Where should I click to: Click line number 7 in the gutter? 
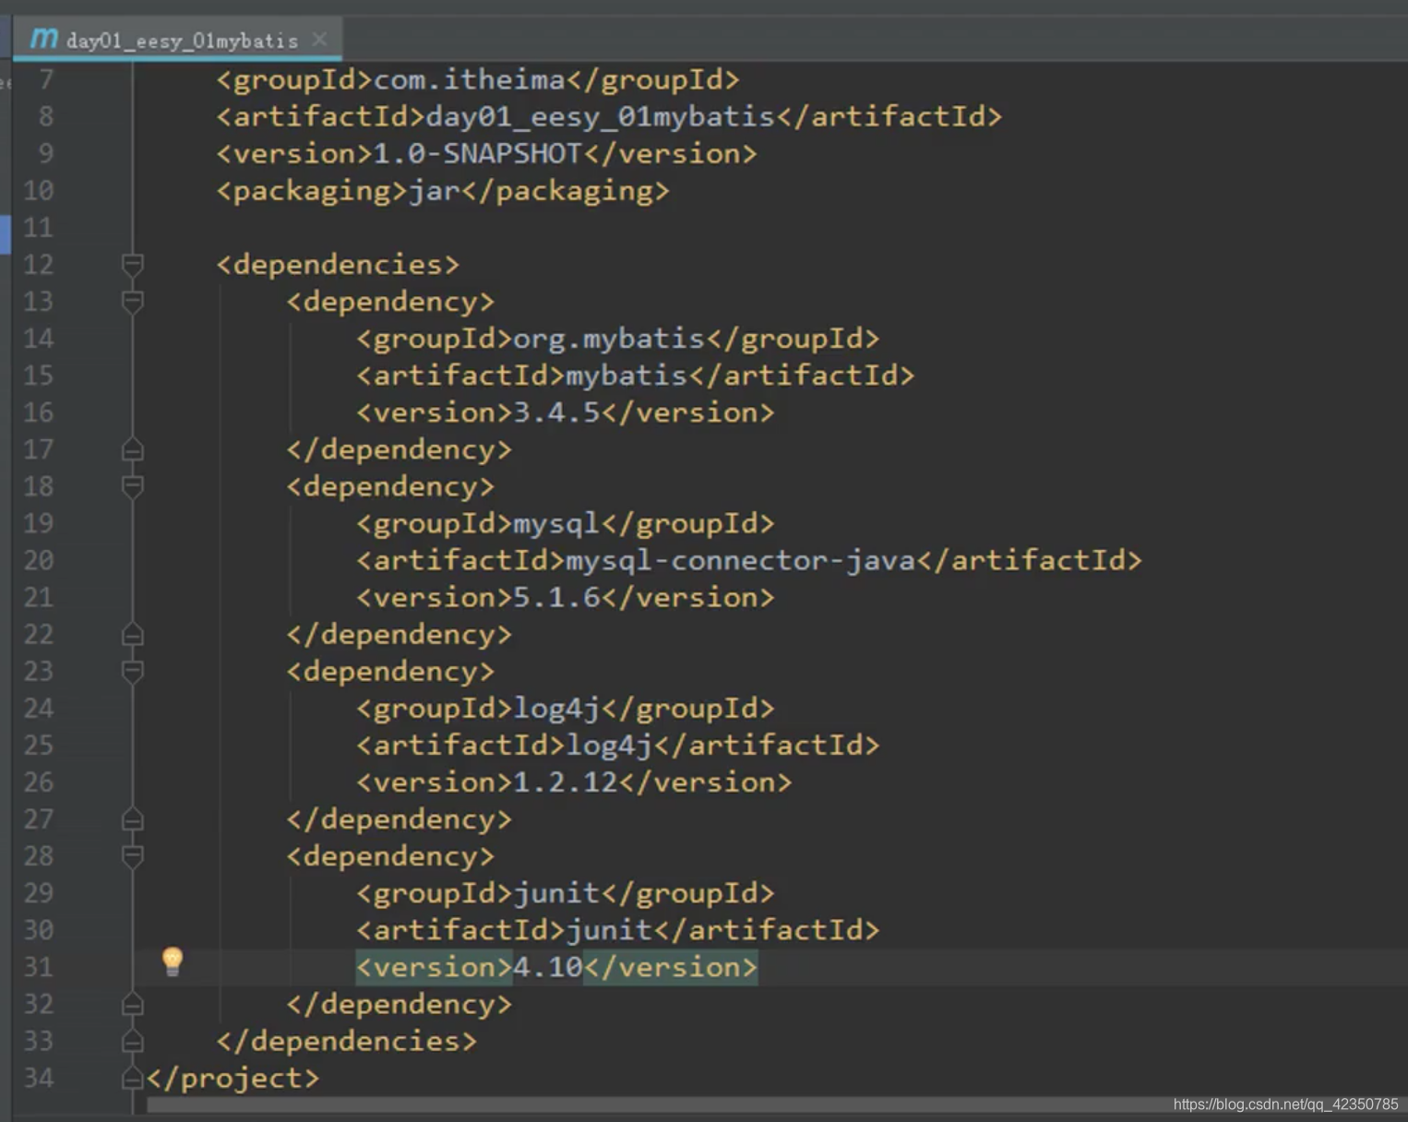[45, 80]
